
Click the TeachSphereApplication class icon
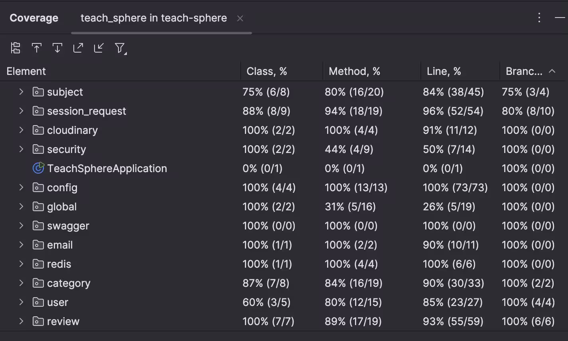point(38,169)
